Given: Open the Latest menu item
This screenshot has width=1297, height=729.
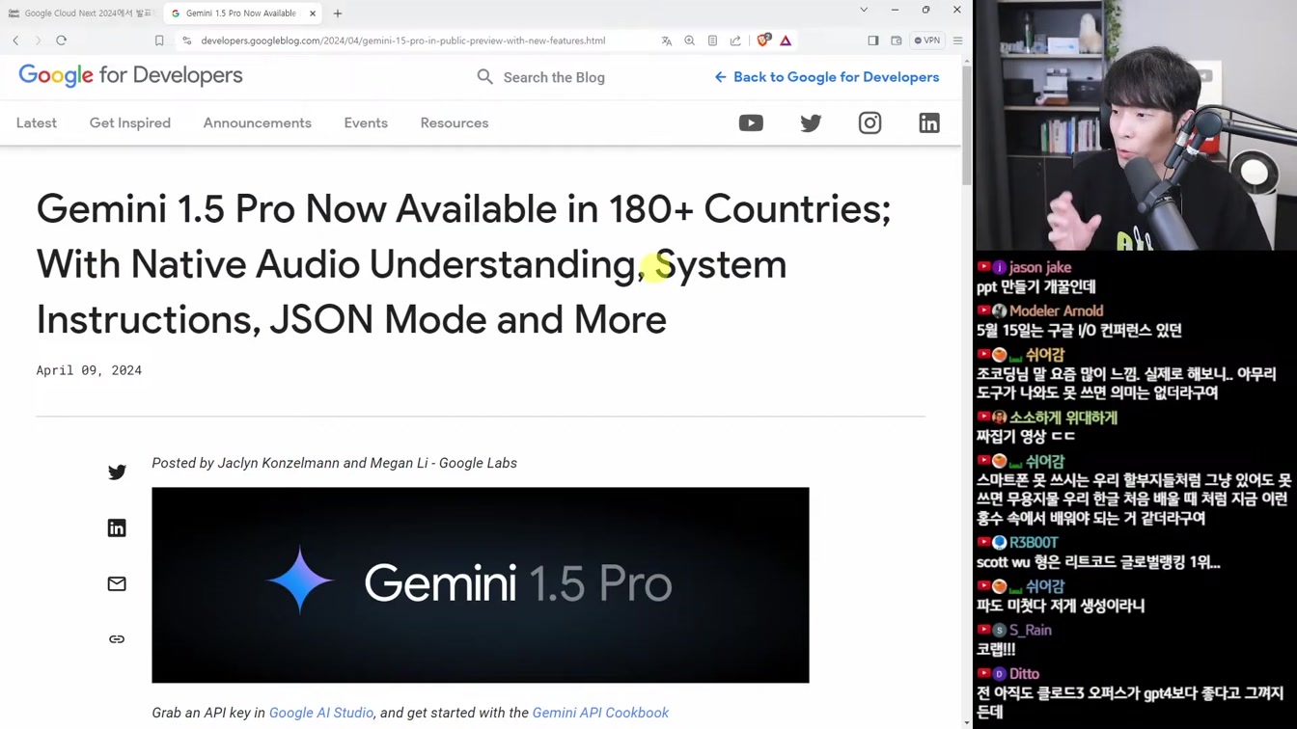Looking at the screenshot, I should pyautogui.click(x=37, y=122).
